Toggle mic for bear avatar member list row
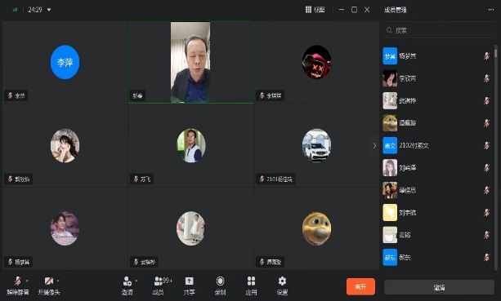The height and width of the screenshot is (301, 501). [x=486, y=123]
